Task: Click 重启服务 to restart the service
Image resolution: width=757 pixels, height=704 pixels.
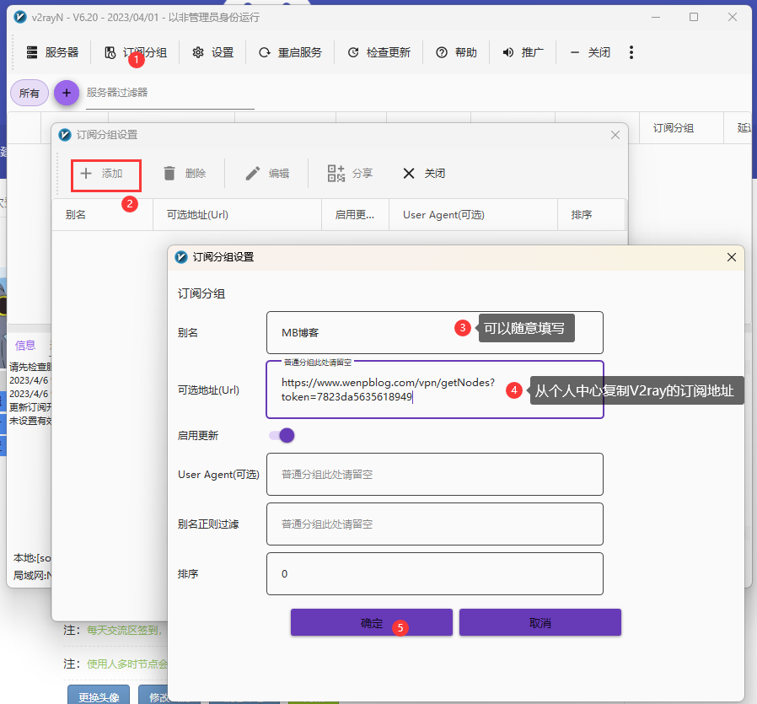Action: [x=290, y=52]
